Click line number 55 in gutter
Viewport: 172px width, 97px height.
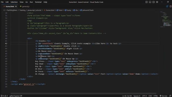[x=6, y=77]
